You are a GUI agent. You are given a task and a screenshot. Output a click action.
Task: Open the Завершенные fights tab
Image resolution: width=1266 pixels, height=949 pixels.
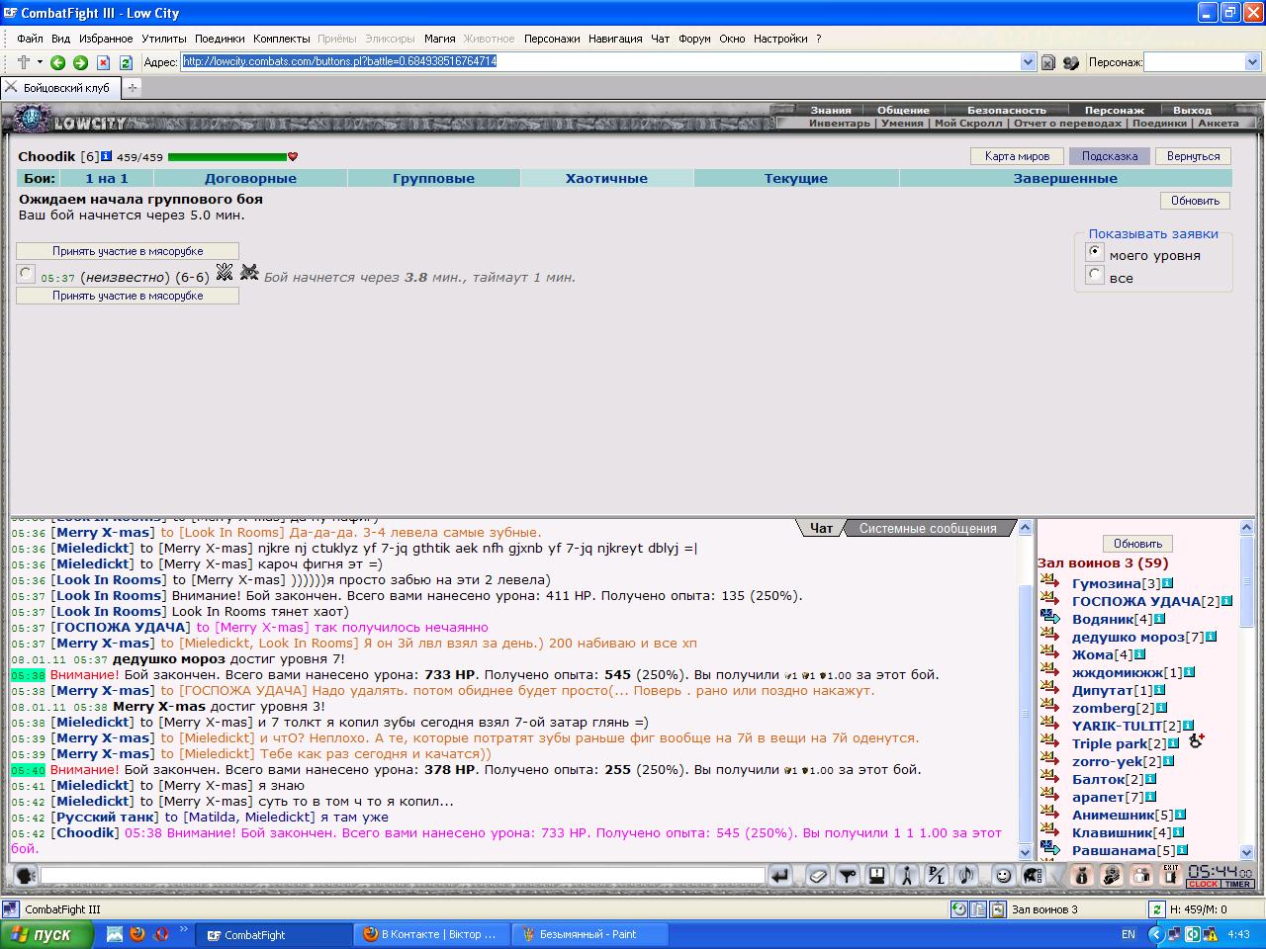[1065, 179]
